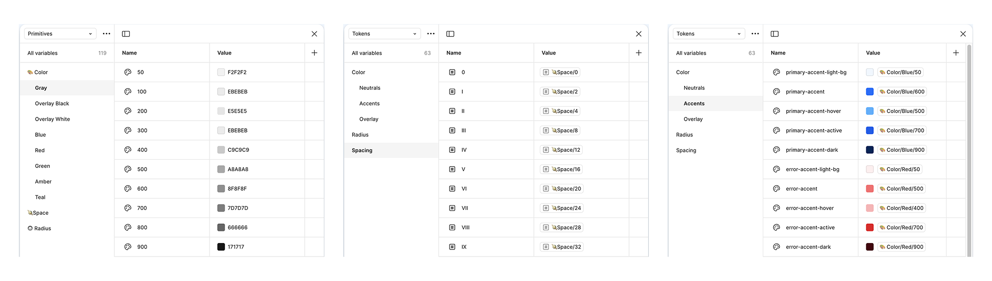Click the color icon of variable 900

(128, 247)
